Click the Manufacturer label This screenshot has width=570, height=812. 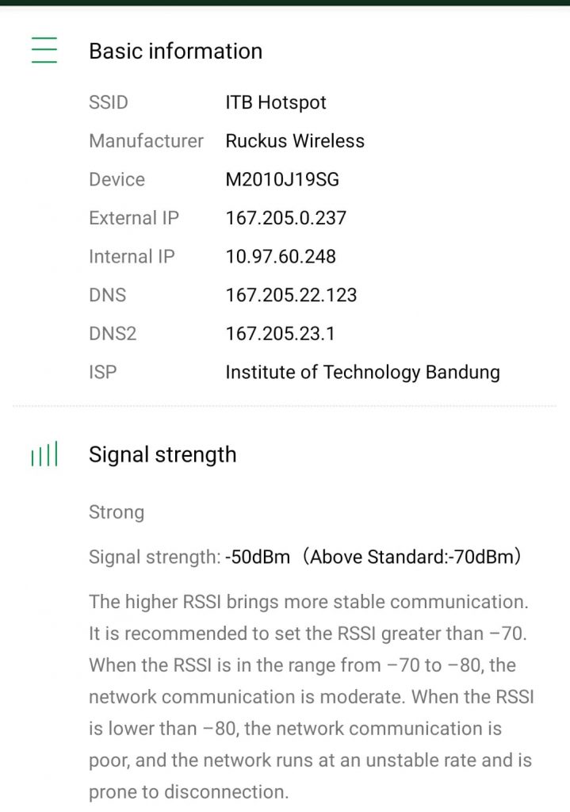coord(146,141)
